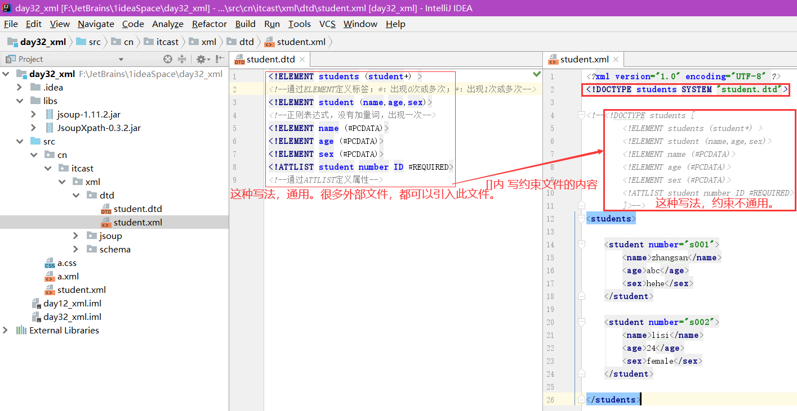The image size is (797, 411).
Task: Click src in the breadcrumb bar
Action: click(88, 42)
